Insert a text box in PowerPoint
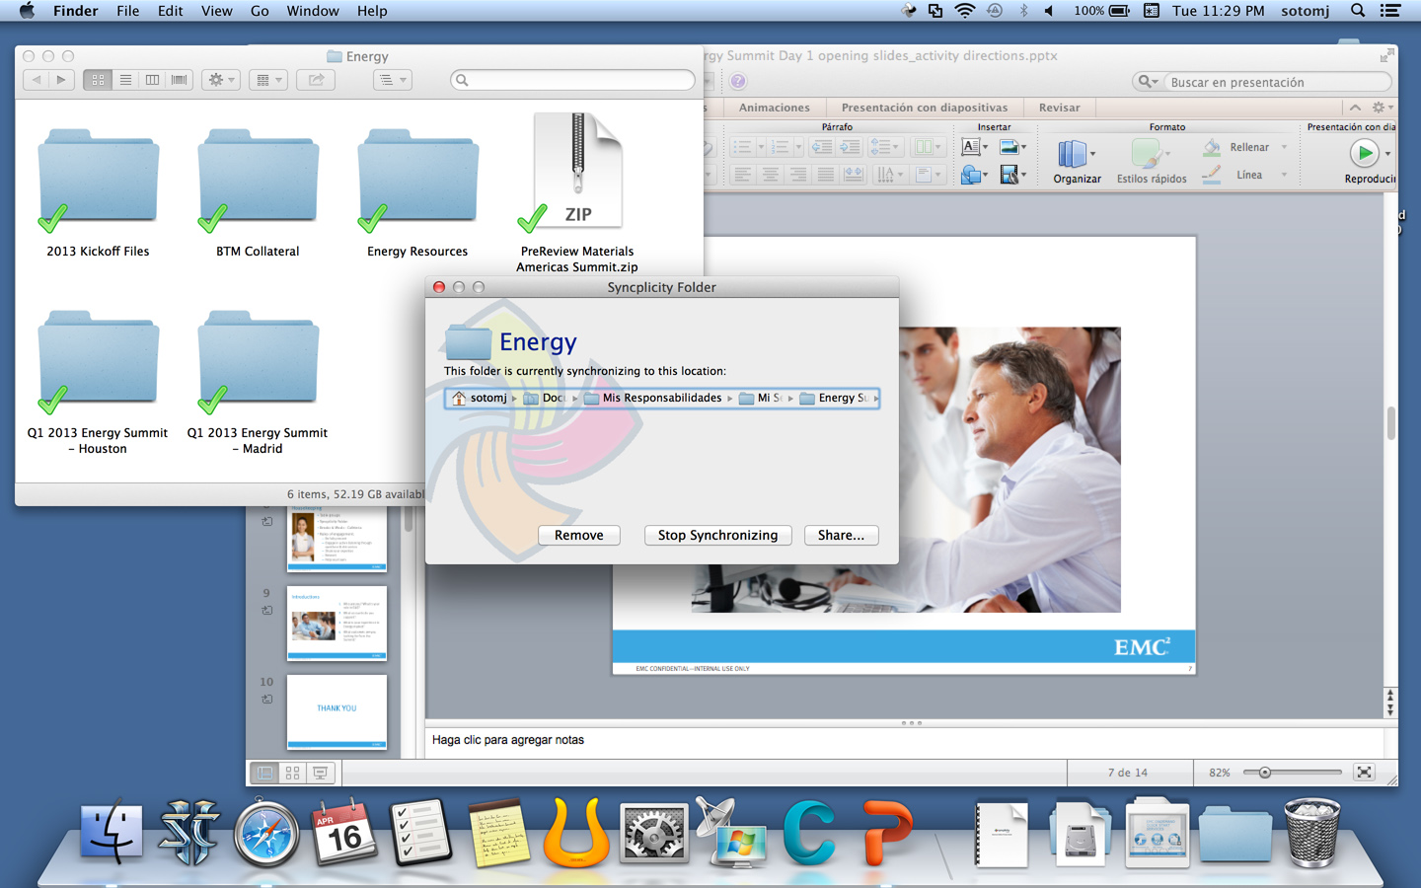Screen dimensions: 1421x888 [971, 147]
